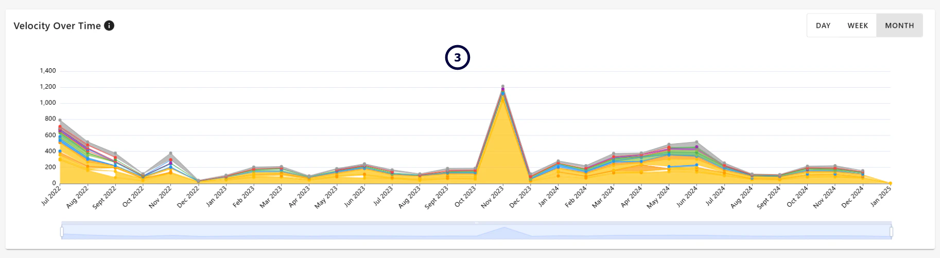
Task: Click the Aug 2024 x-axis label
Action: (x=742, y=197)
